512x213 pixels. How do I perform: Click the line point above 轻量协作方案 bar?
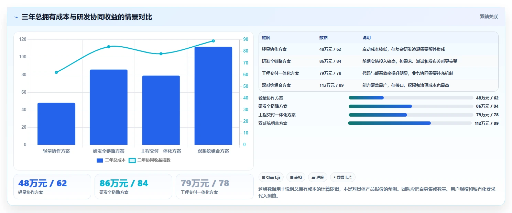click(56, 72)
